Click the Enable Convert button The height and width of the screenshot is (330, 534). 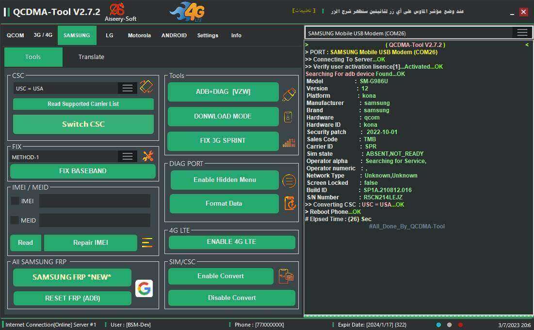pos(221,276)
